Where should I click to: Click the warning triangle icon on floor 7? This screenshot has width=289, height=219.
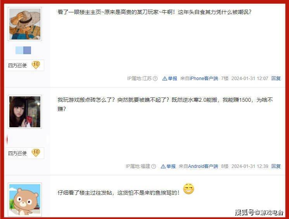click(x=164, y=79)
